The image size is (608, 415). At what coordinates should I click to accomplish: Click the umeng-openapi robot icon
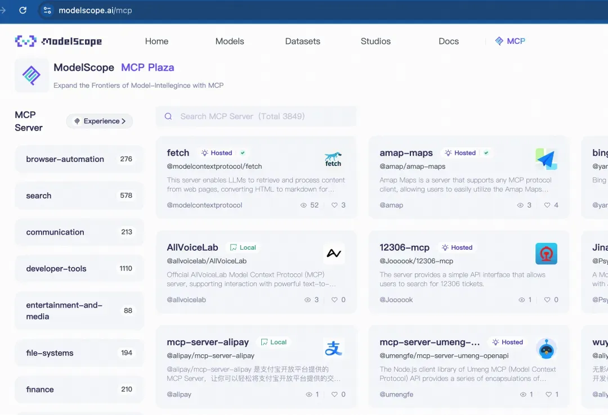(546, 348)
